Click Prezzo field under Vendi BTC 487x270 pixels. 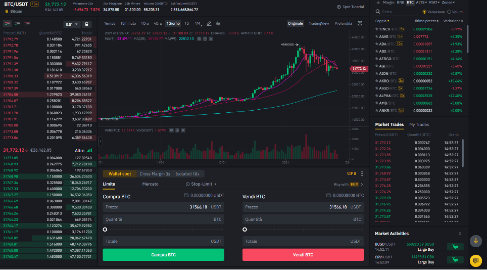[x=303, y=207]
